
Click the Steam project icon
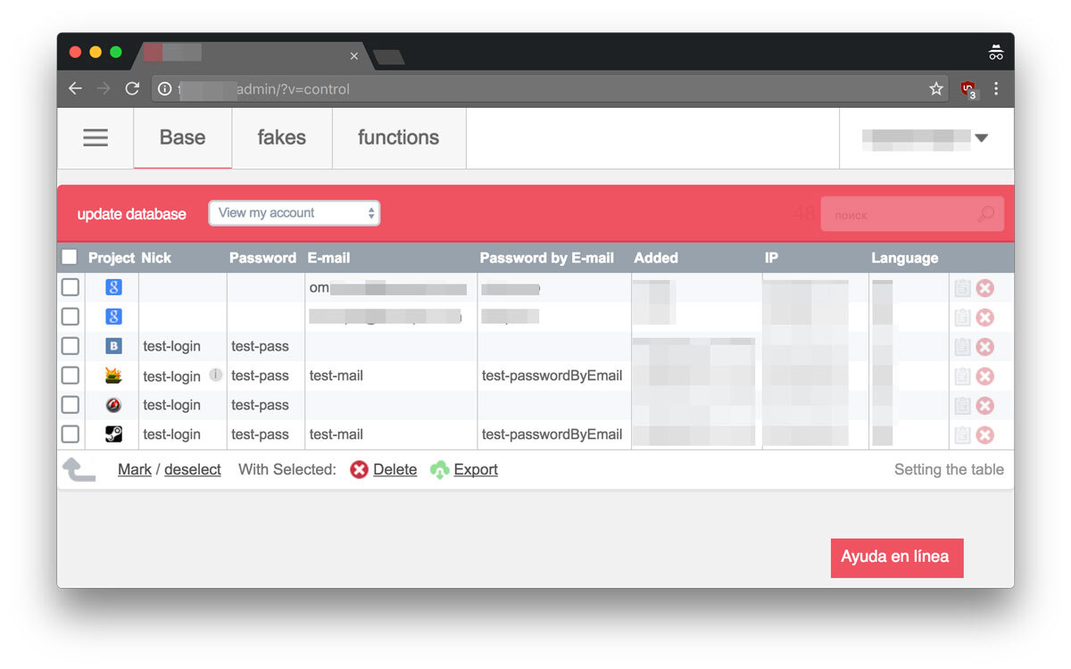(x=113, y=434)
